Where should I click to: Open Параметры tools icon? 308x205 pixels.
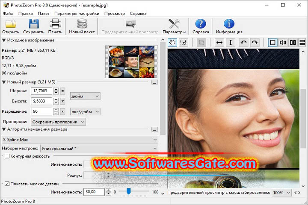174,24
